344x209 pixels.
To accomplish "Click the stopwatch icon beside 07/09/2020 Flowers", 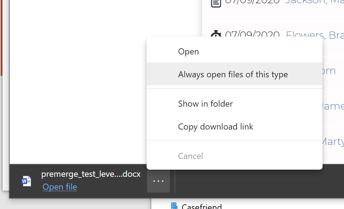I will pos(216,33).
